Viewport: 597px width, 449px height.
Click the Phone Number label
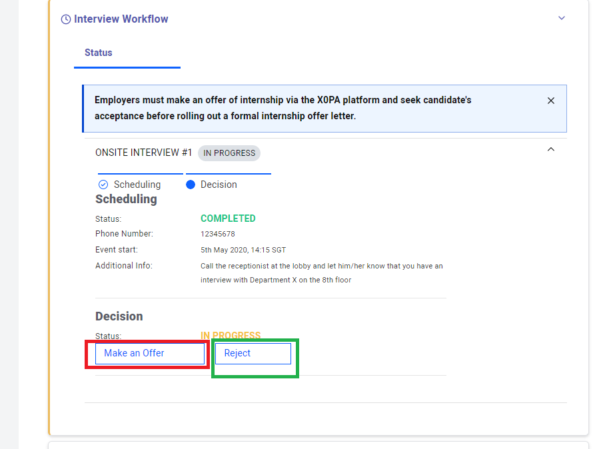[x=124, y=234]
